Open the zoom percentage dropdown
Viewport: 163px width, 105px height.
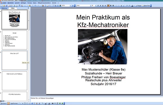tap(70, 6)
